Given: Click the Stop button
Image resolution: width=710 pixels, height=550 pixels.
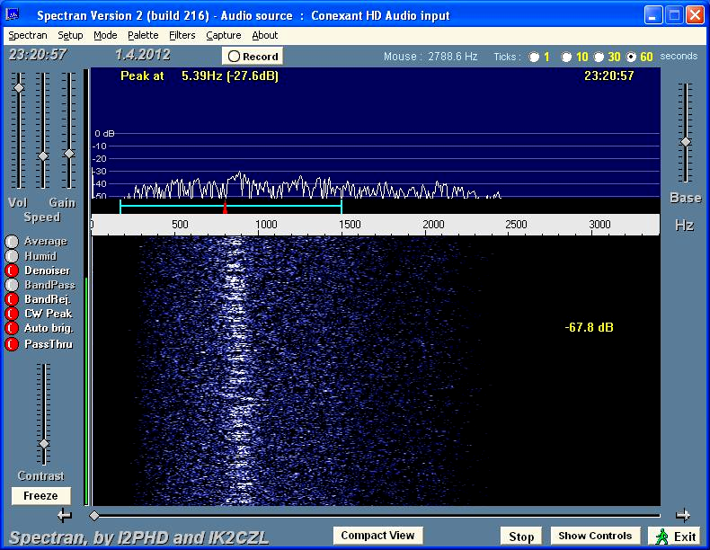Looking at the screenshot, I should [x=521, y=537].
